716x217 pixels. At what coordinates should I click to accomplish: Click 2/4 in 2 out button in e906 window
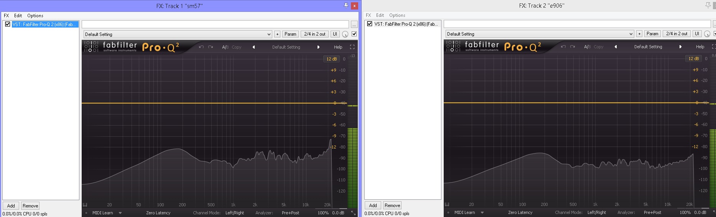coord(677,34)
